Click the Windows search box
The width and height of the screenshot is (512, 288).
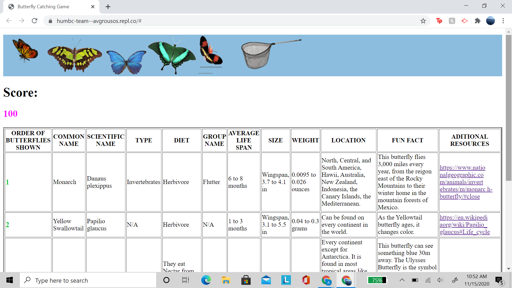(x=88, y=280)
